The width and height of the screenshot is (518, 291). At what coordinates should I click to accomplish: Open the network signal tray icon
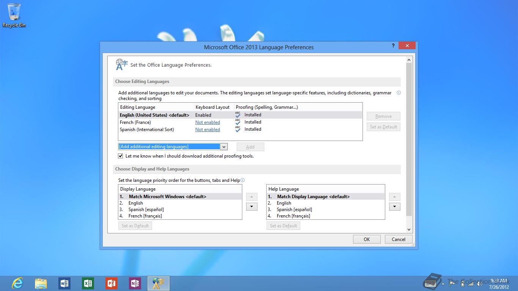[471, 283]
